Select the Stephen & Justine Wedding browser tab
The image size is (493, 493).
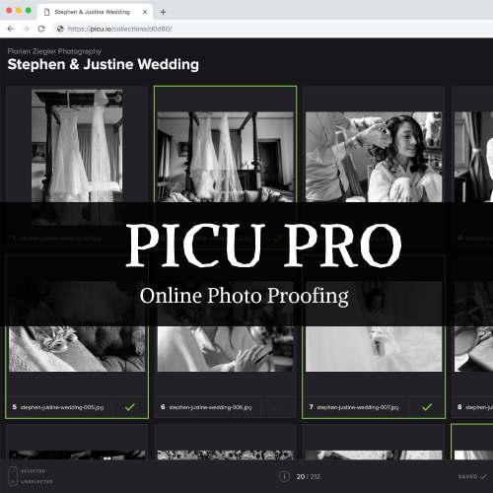point(96,12)
